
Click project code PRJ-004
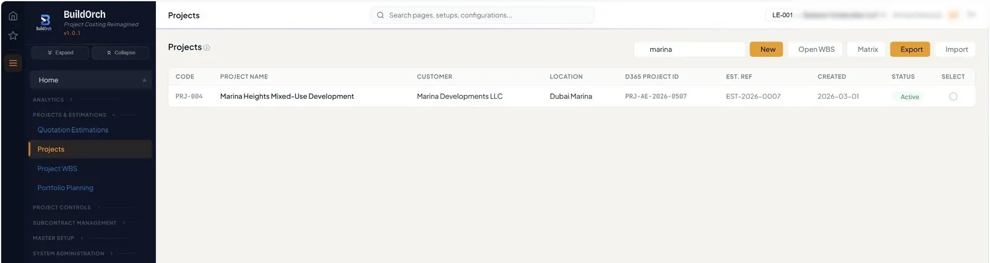pyautogui.click(x=189, y=96)
